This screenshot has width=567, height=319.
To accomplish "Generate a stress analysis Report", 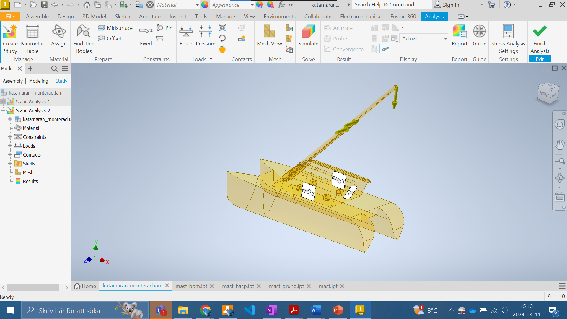I will 460,35.
